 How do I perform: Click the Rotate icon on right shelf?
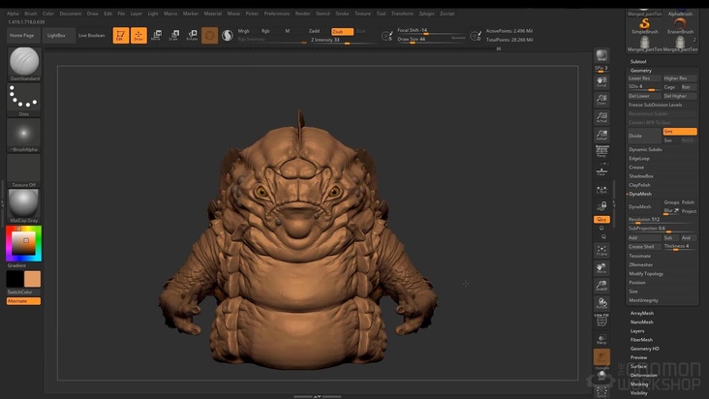(601, 303)
